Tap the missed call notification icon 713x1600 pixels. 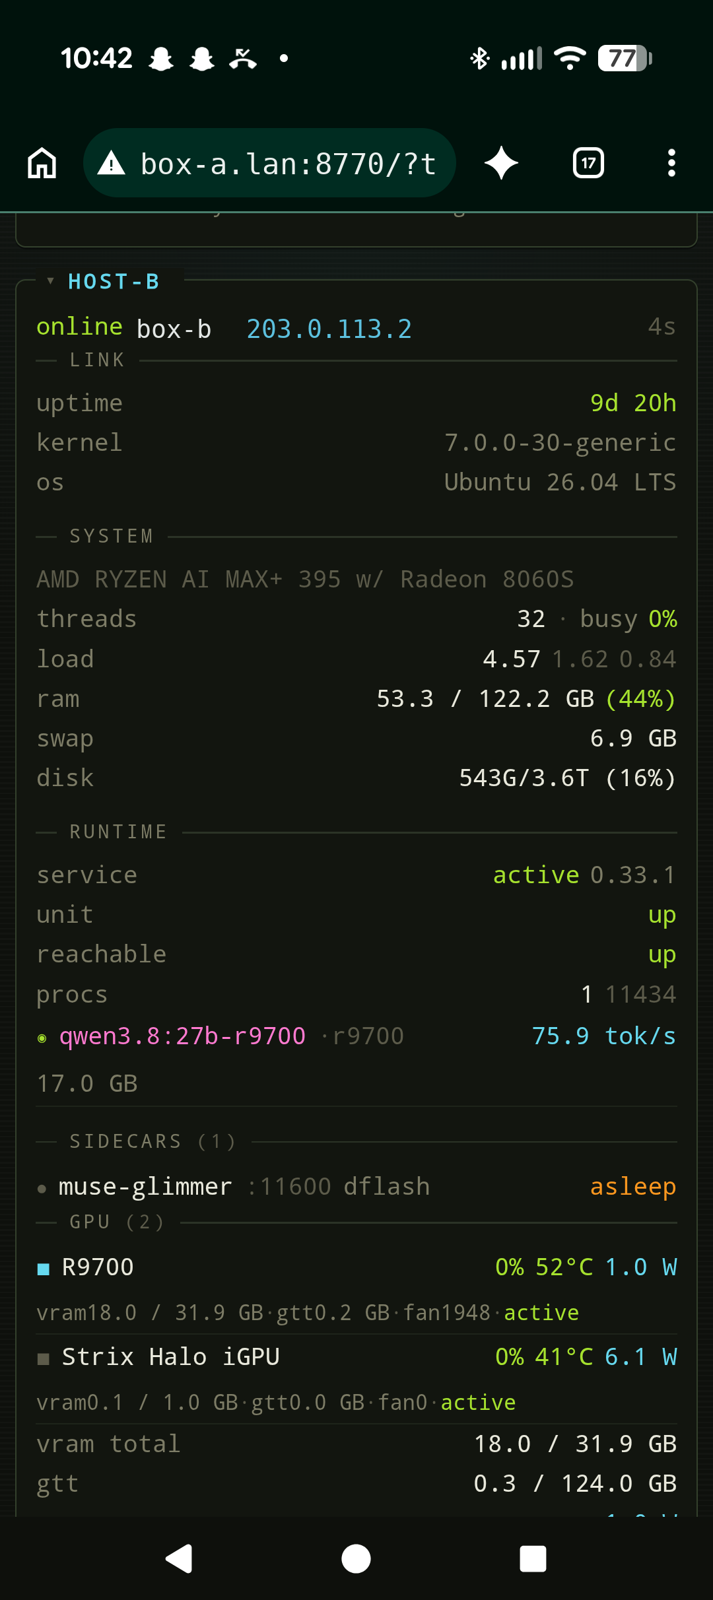[x=243, y=58]
